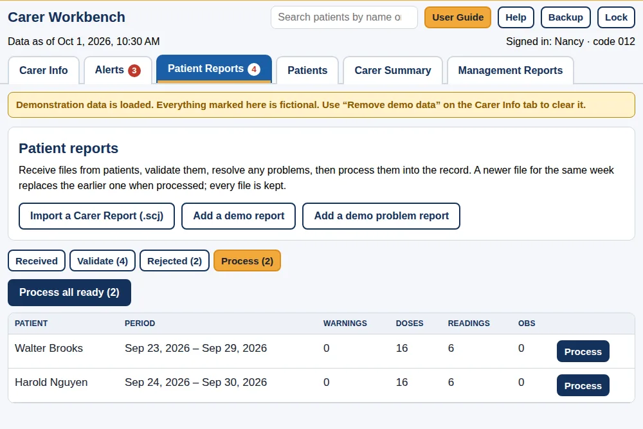This screenshot has width=643, height=429.
Task: Open the User Guide
Action: point(458,17)
